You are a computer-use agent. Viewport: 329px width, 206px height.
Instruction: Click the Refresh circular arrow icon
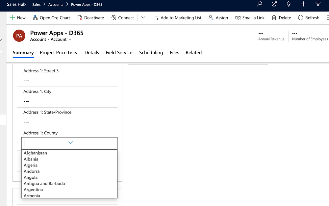pos(300,18)
